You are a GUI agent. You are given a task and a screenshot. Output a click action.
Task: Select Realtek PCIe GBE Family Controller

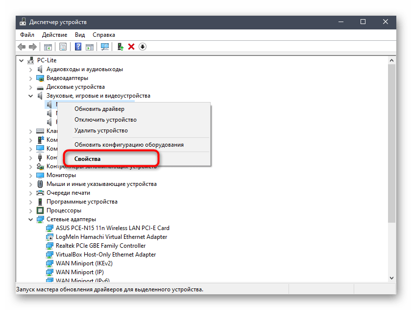(100, 246)
